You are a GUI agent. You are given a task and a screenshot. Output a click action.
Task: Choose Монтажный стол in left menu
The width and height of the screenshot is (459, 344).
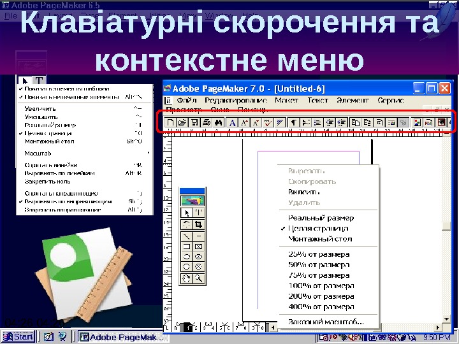[84, 141]
